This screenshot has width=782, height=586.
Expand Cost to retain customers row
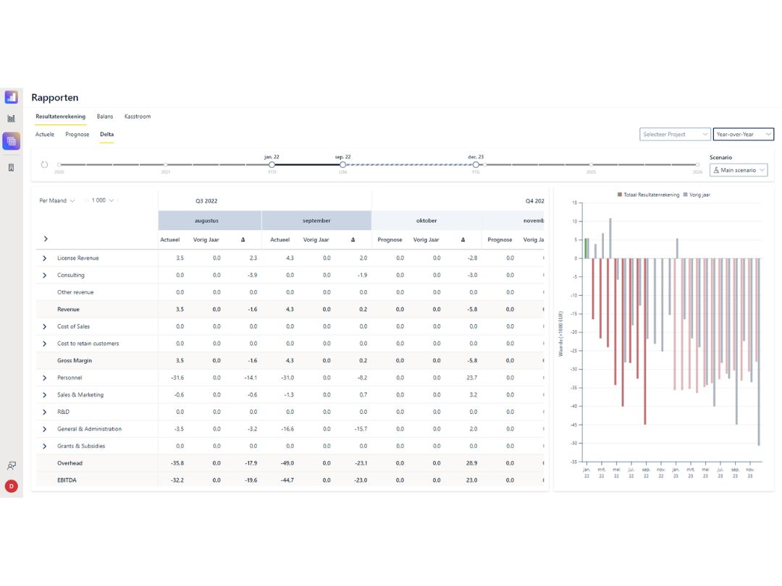coord(44,344)
